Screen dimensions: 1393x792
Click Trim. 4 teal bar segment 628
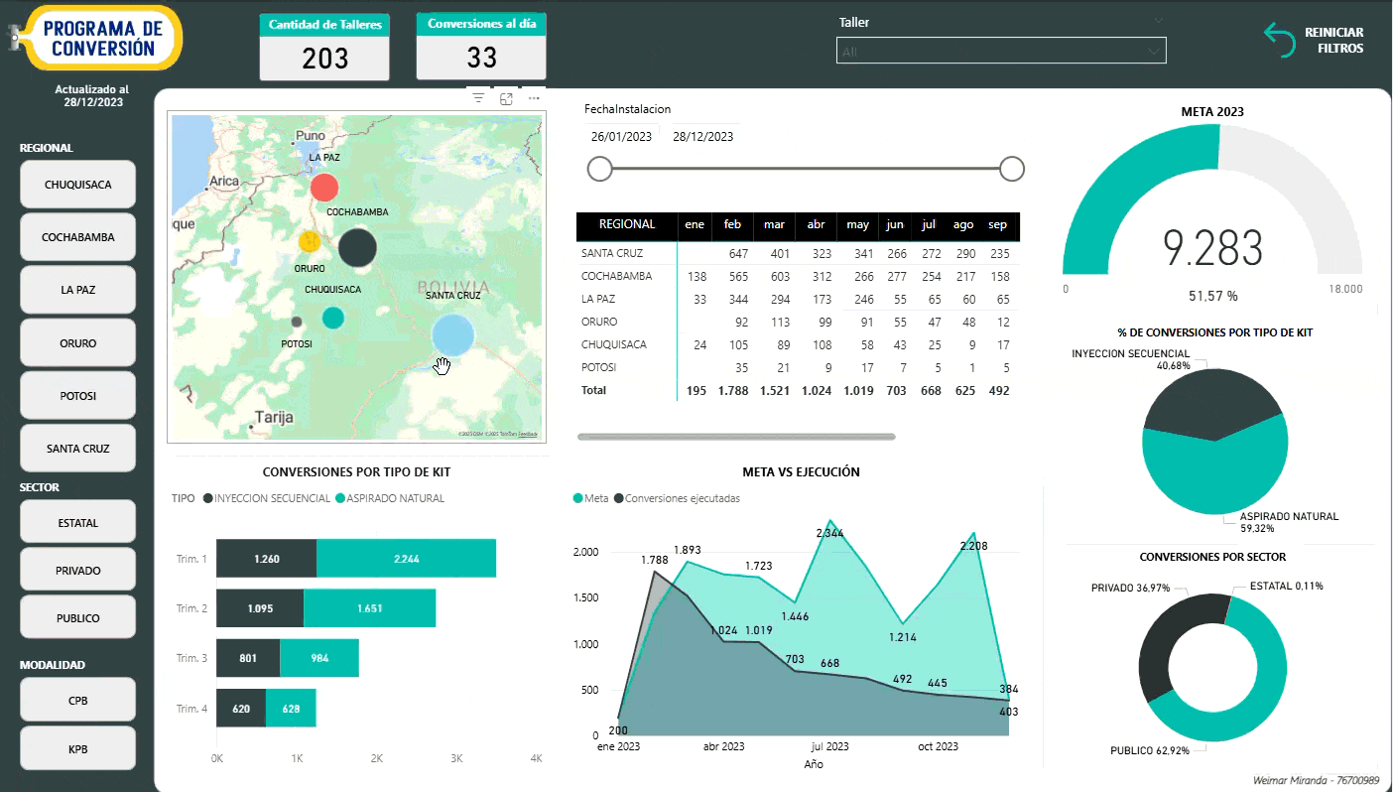tap(291, 709)
